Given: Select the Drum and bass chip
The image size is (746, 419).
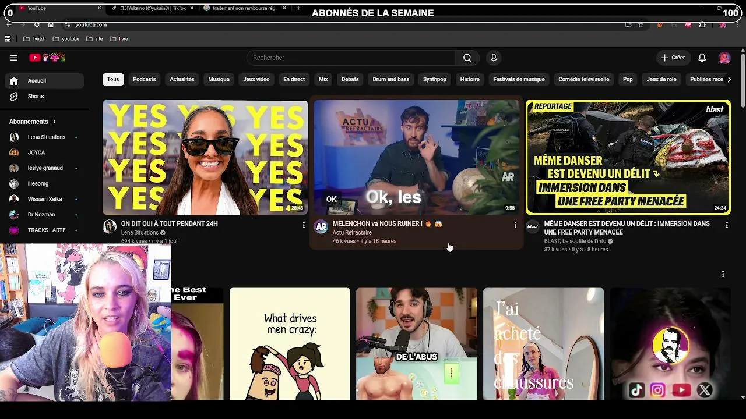Looking at the screenshot, I should coord(391,79).
